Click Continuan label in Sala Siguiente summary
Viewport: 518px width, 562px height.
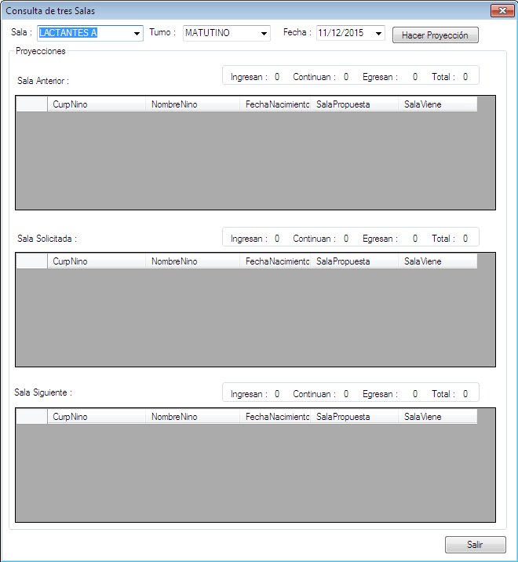[315, 394]
